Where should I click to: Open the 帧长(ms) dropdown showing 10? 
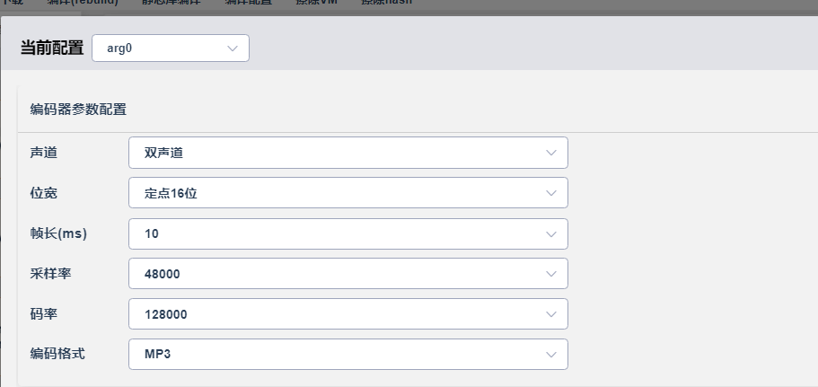tap(348, 233)
